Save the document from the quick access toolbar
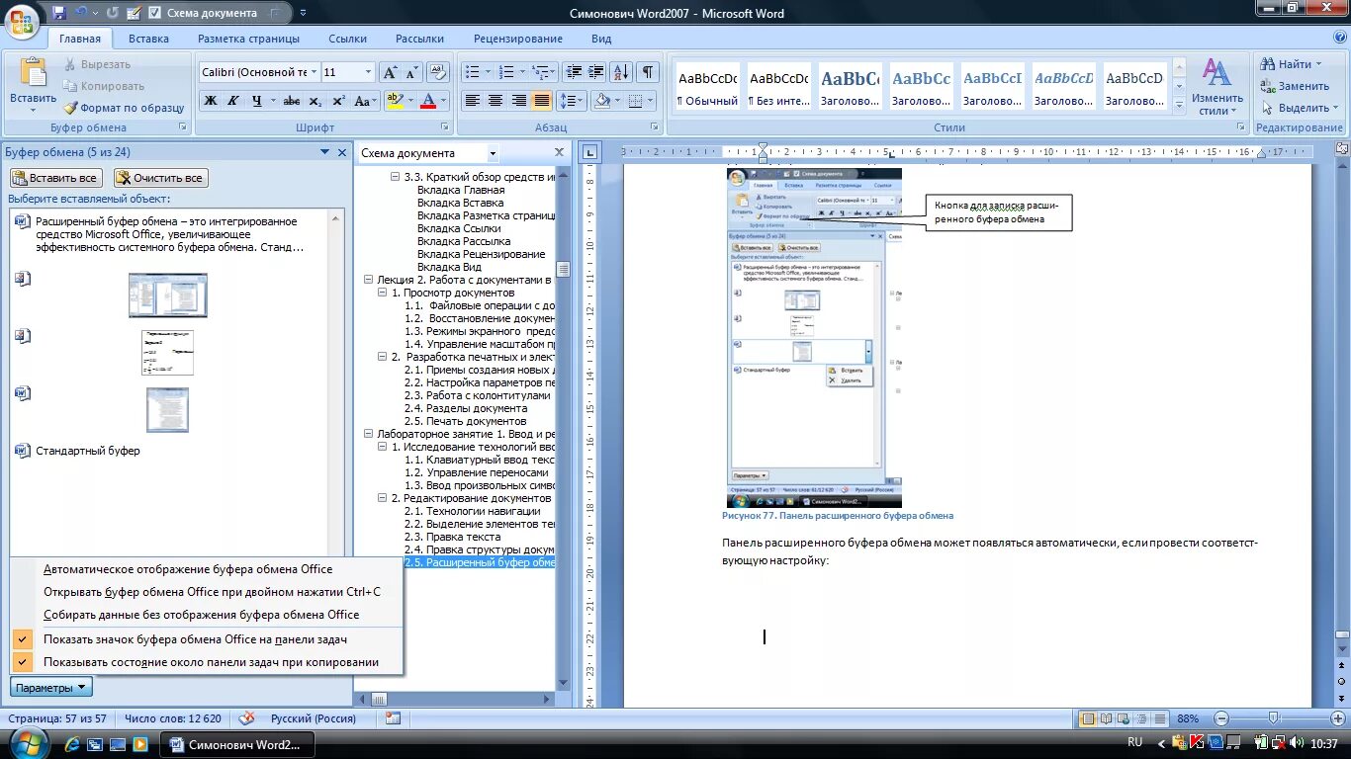The height and width of the screenshot is (759, 1351). click(x=59, y=13)
